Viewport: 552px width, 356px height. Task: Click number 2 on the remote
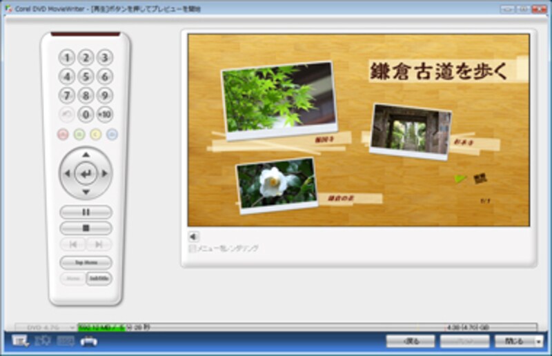(86, 57)
